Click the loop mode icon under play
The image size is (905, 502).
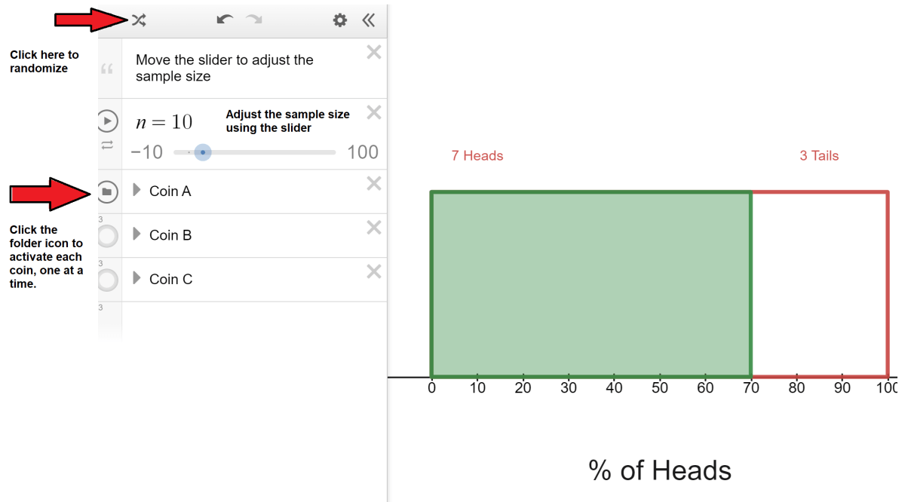point(107,144)
